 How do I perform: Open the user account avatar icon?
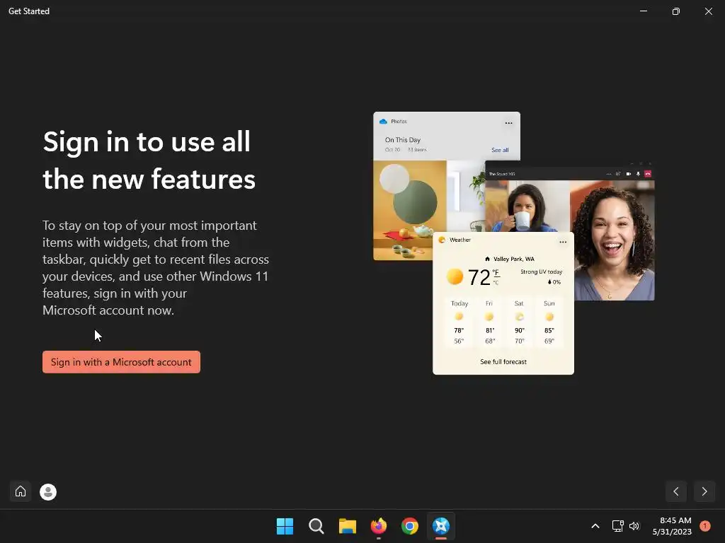point(48,492)
